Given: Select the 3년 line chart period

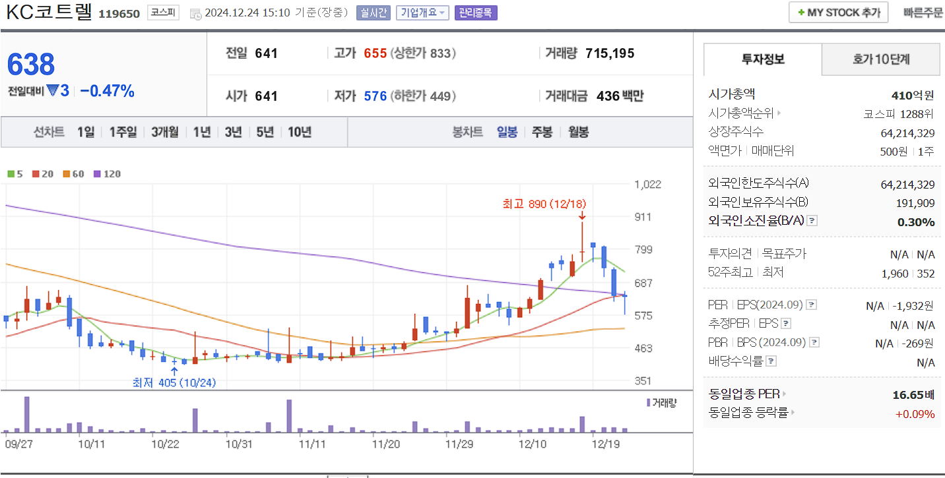Looking at the screenshot, I should [233, 132].
